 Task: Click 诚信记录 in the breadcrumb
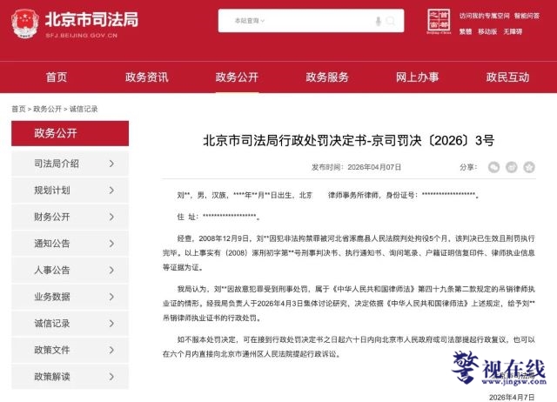(84, 109)
